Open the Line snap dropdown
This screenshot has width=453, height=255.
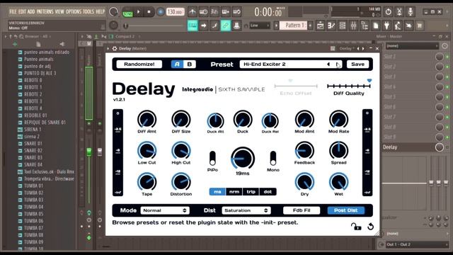260,25
